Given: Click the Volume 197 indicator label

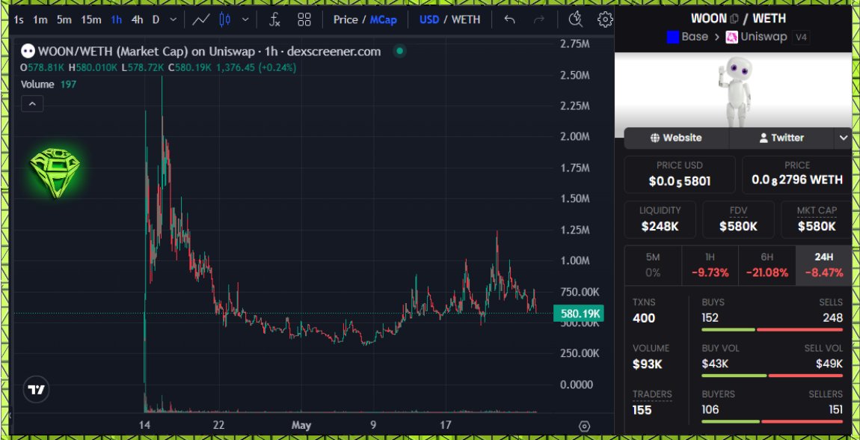Looking at the screenshot, I should pos(49,85).
